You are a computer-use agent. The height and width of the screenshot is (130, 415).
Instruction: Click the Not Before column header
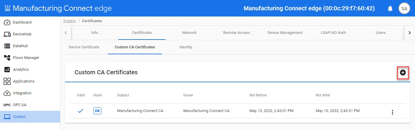pyautogui.click(x=258, y=95)
